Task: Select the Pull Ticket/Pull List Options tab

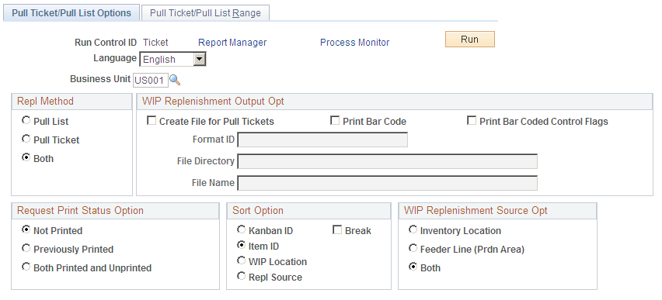Action: [71, 13]
